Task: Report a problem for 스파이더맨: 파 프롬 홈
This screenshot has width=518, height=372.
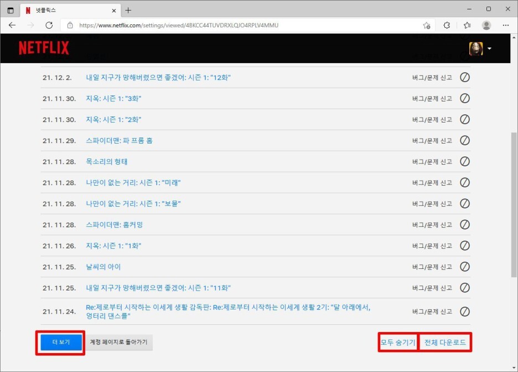Action: pyautogui.click(x=432, y=141)
